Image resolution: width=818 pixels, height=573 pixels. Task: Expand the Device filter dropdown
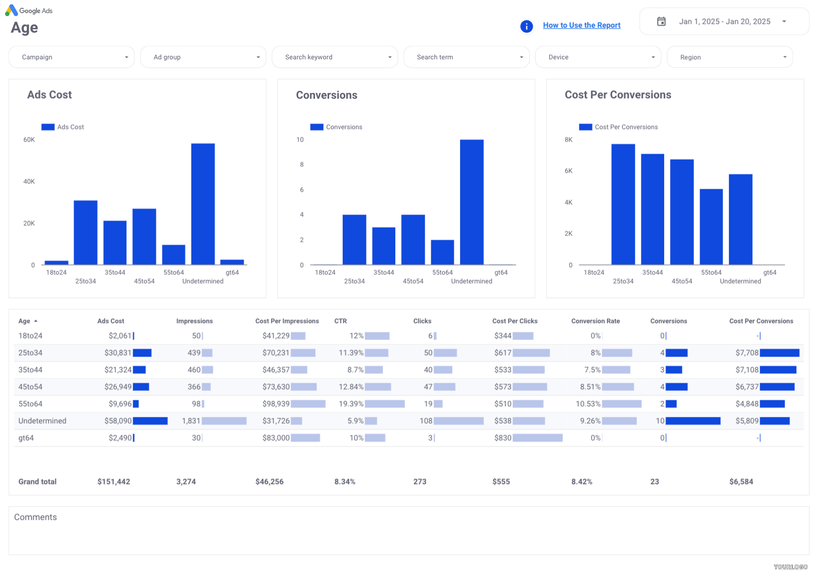[598, 57]
